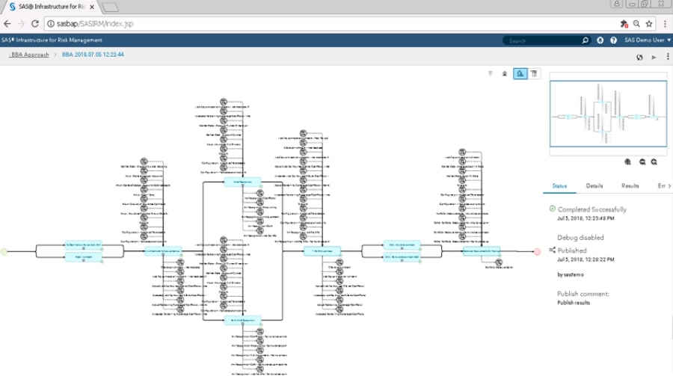673x376 pixels.
Task: Show more tabs with the right chevron
Action: pos(669,186)
